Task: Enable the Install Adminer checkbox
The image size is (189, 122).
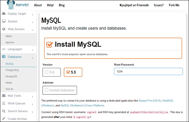Action: point(46,90)
